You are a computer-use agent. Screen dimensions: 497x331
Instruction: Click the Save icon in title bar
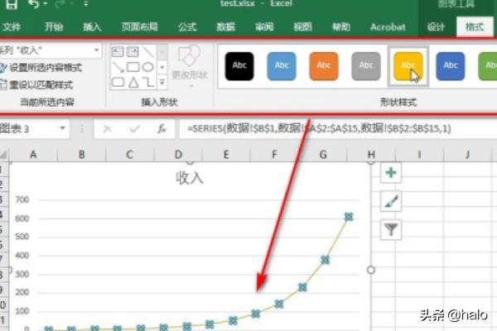[x=11, y=4]
